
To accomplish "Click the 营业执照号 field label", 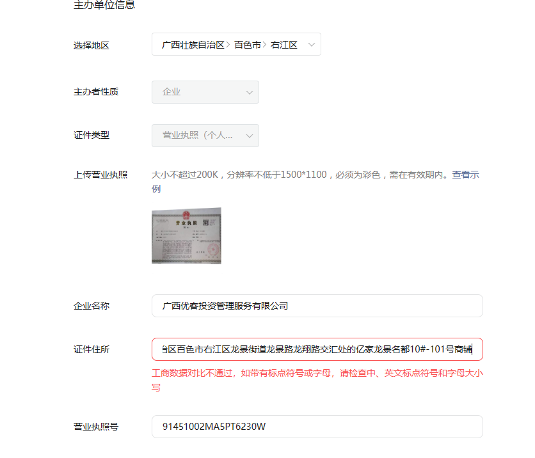I will pos(96,427).
